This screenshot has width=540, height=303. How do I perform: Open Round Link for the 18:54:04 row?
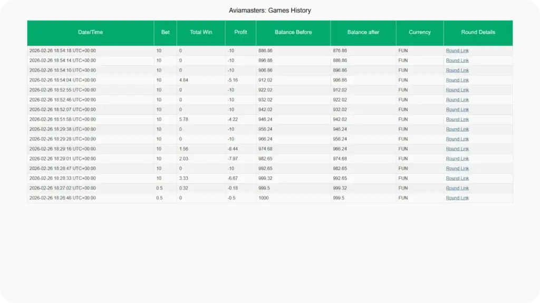(x=457, y=80)
